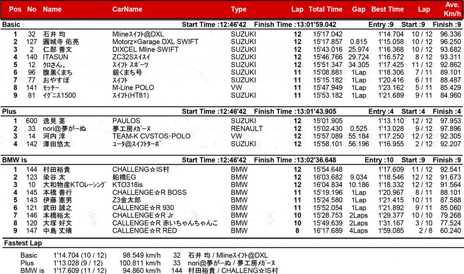Click fastest lap time '1'17.609 (11 / 12)'
The image size is (464, 274).
point(80,270)
